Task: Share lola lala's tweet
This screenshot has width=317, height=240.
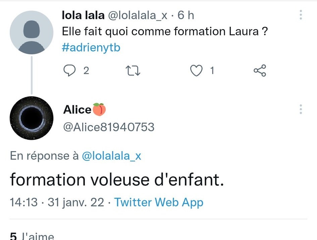Action: point(260,70)
